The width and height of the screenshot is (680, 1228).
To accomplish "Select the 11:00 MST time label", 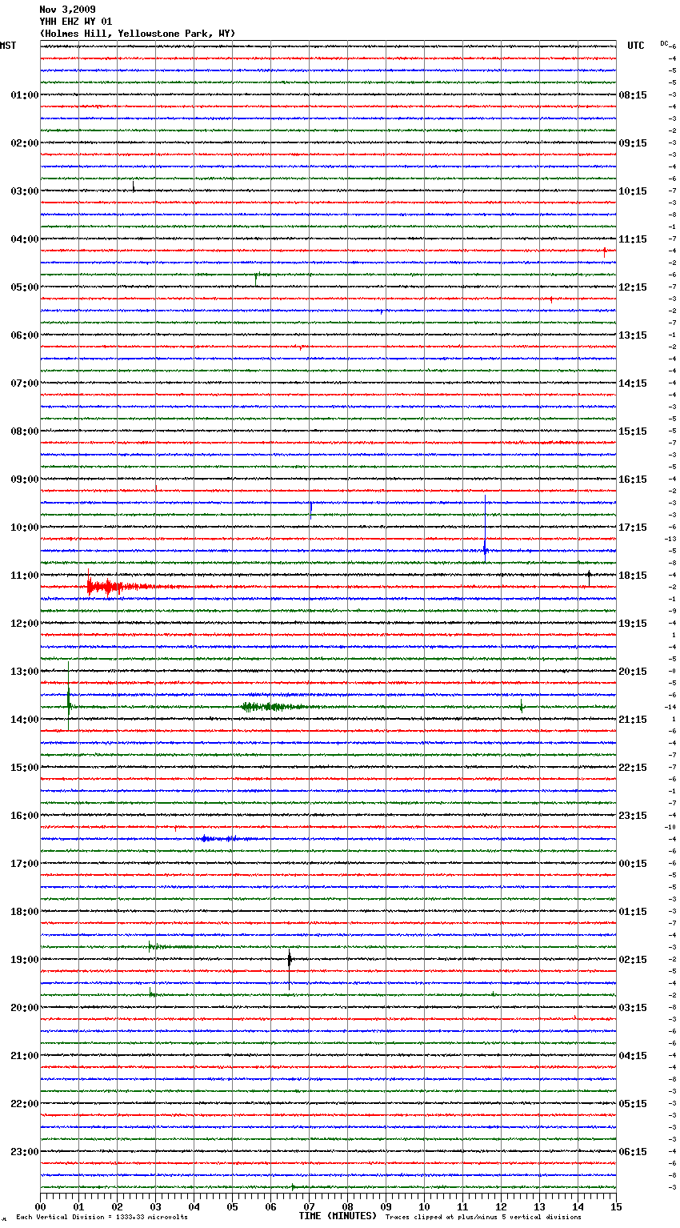I will 25,576.
